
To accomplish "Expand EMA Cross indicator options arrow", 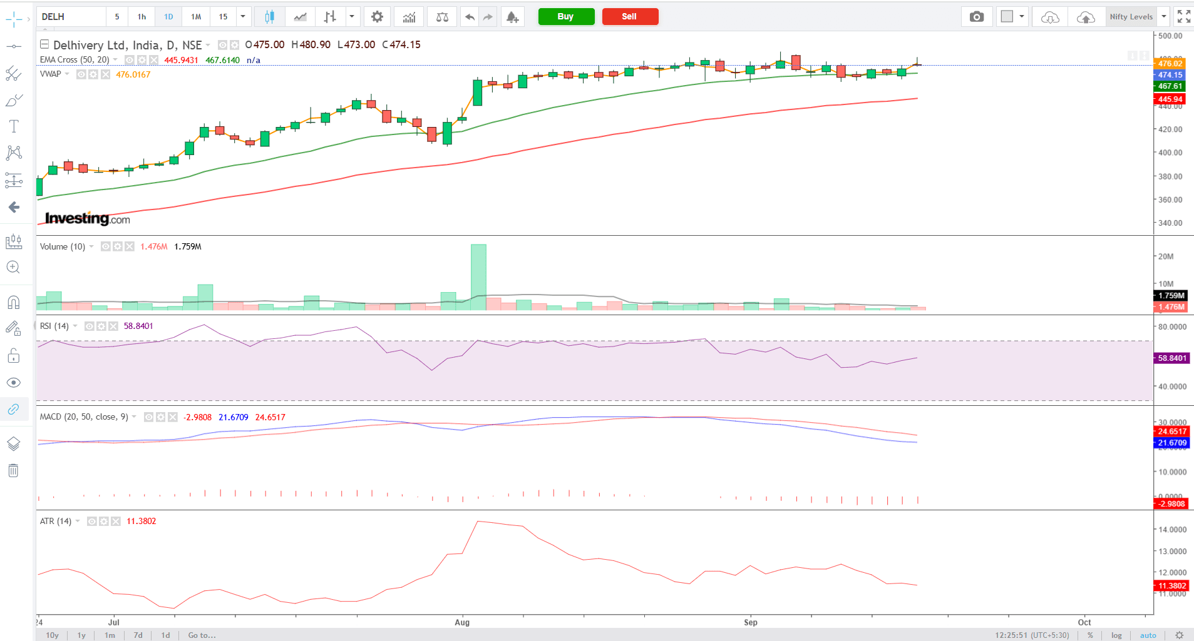I will [x=116, y=60].
